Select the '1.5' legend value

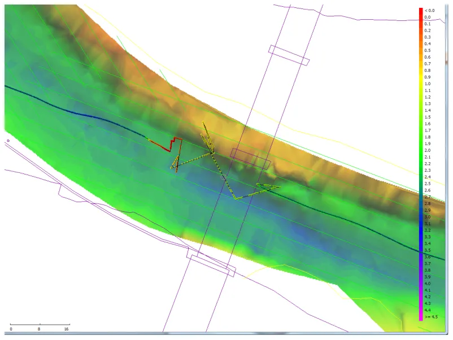pos(427,117)
